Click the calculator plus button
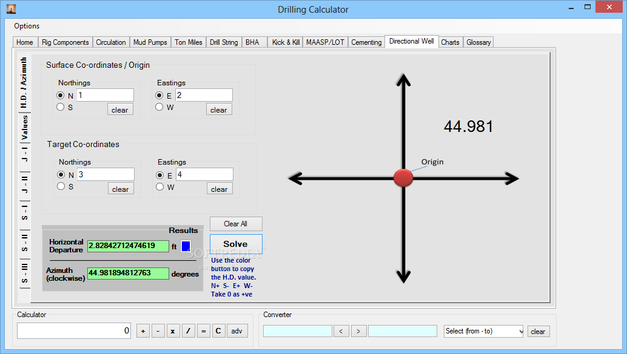This screenshot has width=627, height=354. pos(142,331)
